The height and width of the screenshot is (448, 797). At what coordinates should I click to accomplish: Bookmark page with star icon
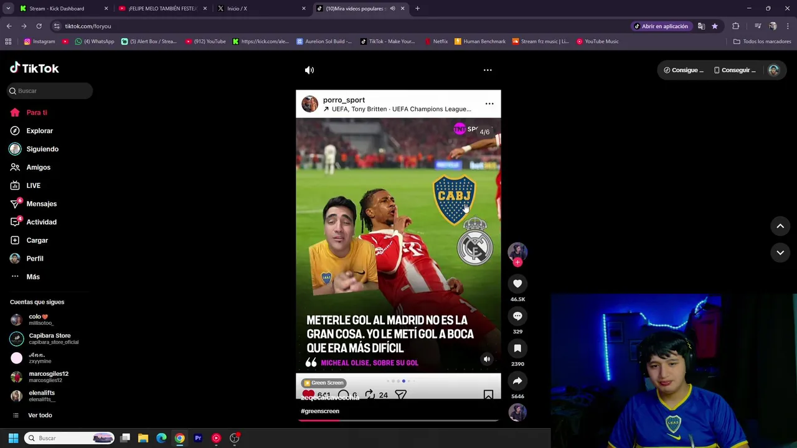[x=715, y=26]
